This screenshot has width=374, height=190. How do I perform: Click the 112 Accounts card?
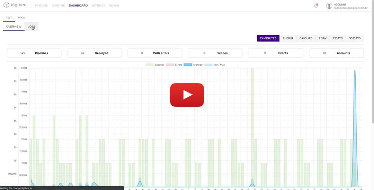336,53
